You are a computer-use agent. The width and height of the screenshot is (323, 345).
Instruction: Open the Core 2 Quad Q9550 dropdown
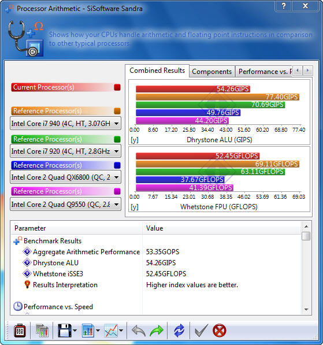[65, 205]
